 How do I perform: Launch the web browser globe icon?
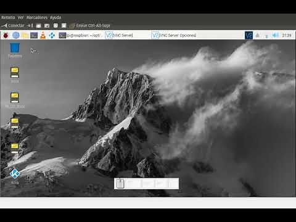16,35
